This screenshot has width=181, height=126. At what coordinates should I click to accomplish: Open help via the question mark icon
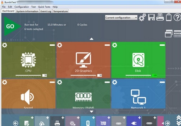(x=177, y=17)
